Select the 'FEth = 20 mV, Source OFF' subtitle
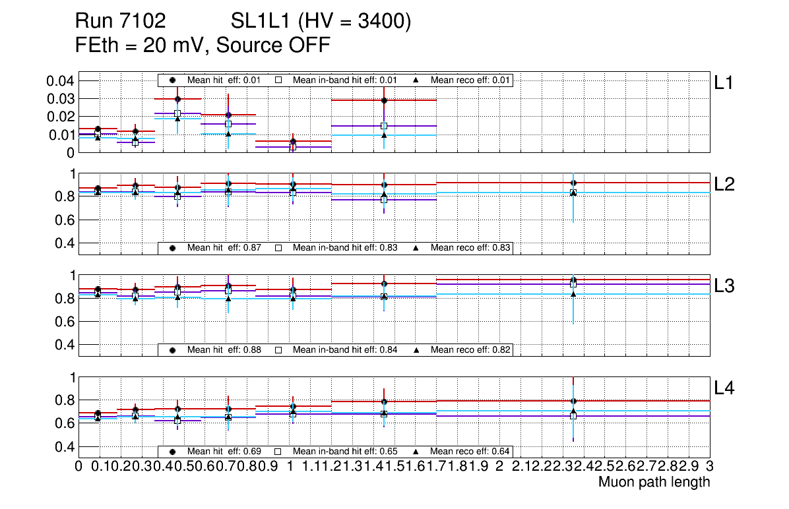This screenshot has width=789, height=509. [x=203, y=45]
